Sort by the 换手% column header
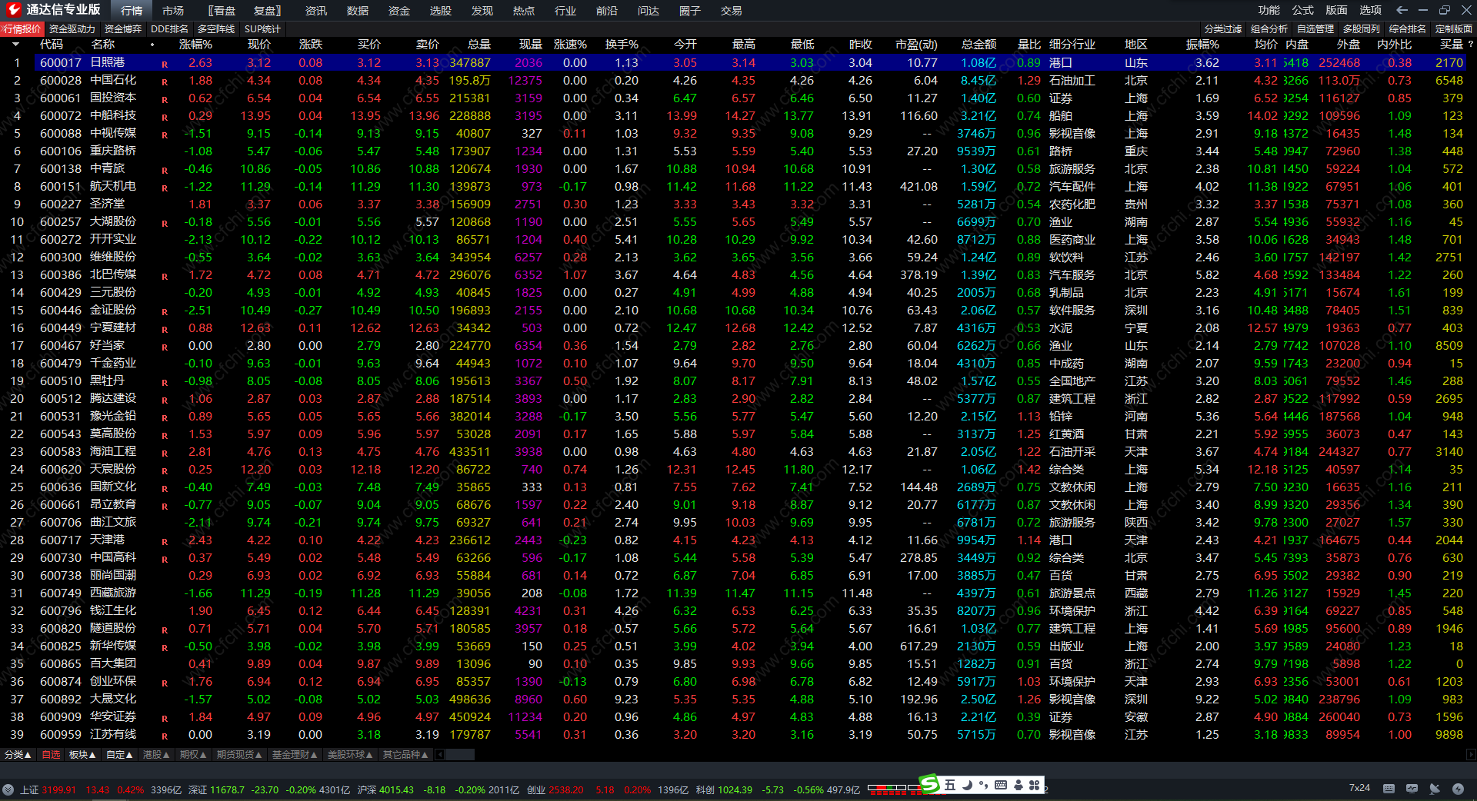 [x=622, y=45]
